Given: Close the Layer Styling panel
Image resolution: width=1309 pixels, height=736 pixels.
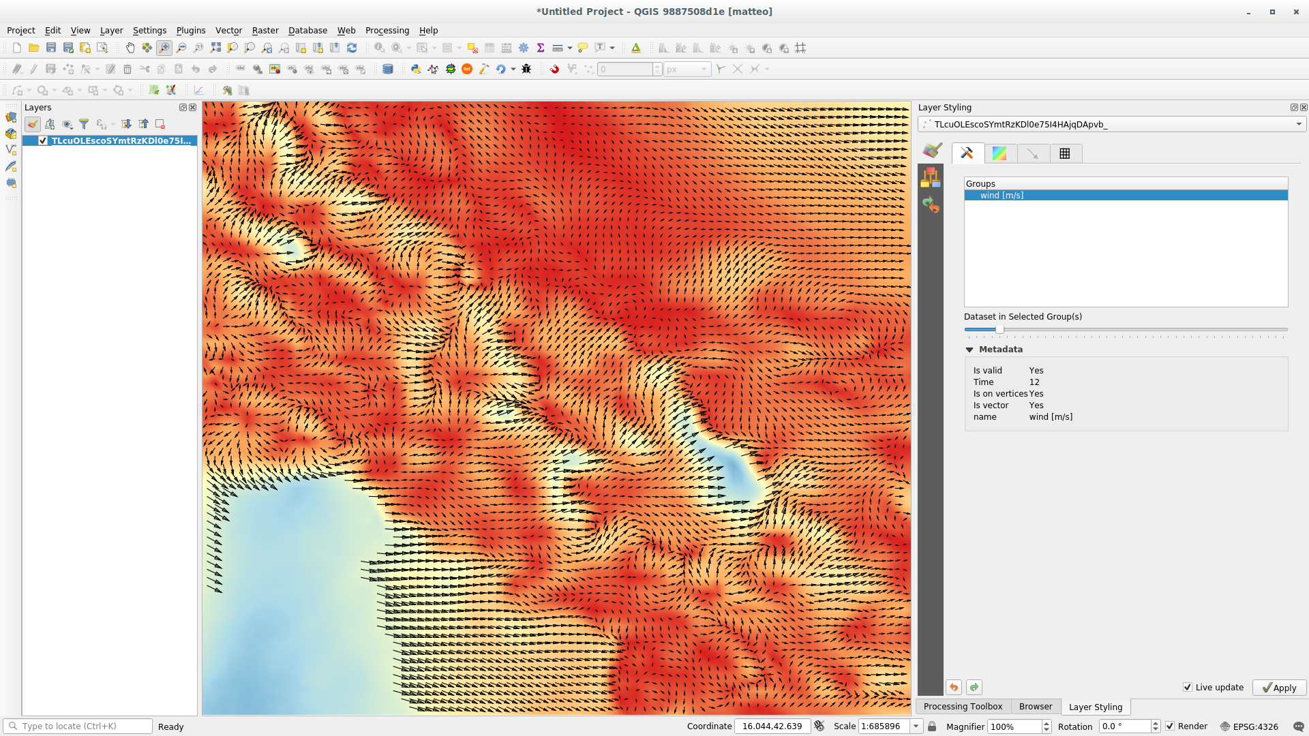Looking at the screenshot, I should pyautogui.click(x=1304, y=108).
